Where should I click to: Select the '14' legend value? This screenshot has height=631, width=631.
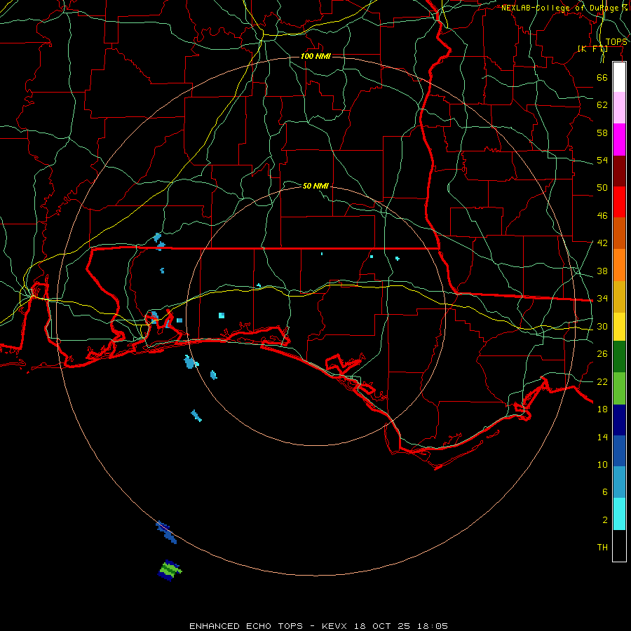[x=602, y=437]
